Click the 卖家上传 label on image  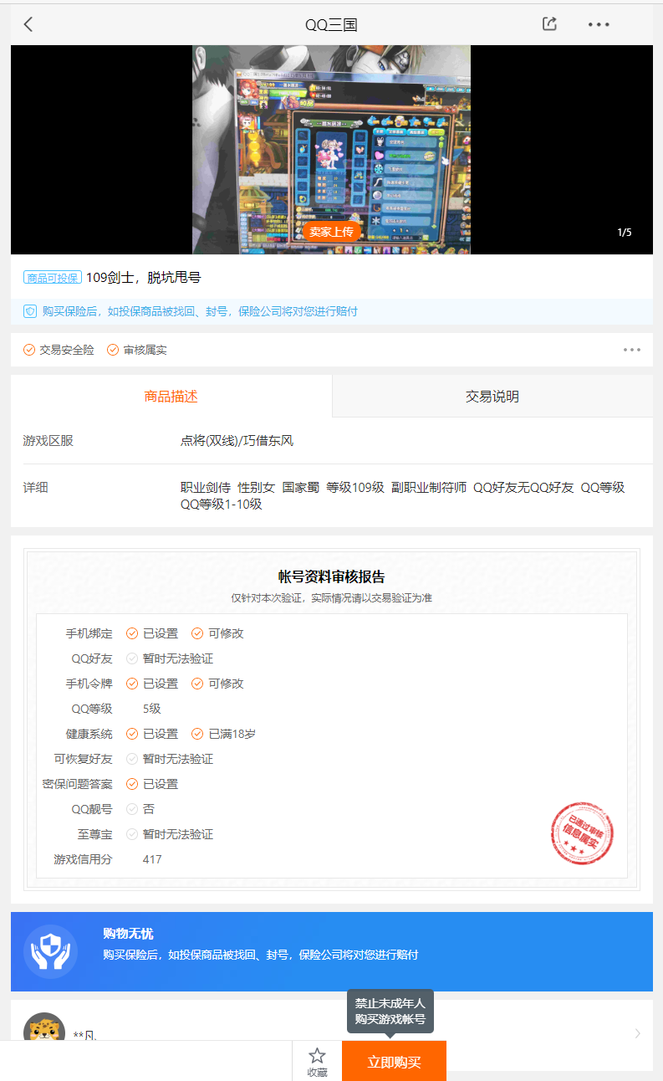332,232
